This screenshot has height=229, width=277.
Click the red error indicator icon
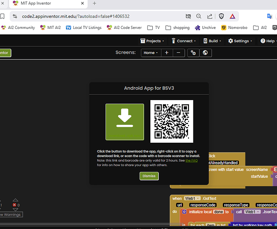(x=14, y=205)
